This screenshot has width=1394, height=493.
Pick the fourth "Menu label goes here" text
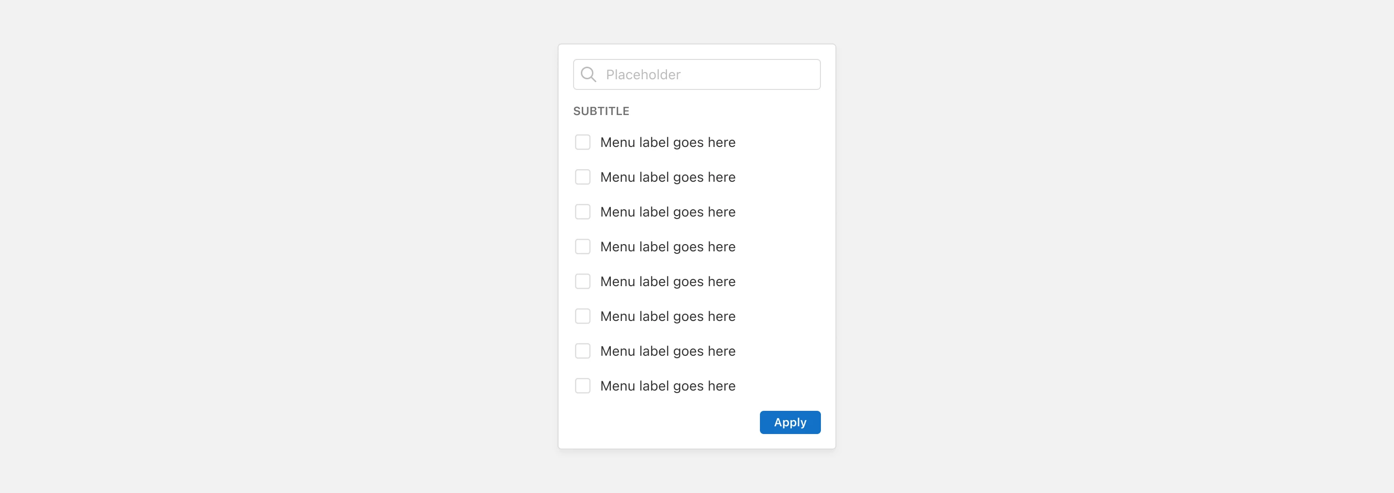[x=667, y=246]
